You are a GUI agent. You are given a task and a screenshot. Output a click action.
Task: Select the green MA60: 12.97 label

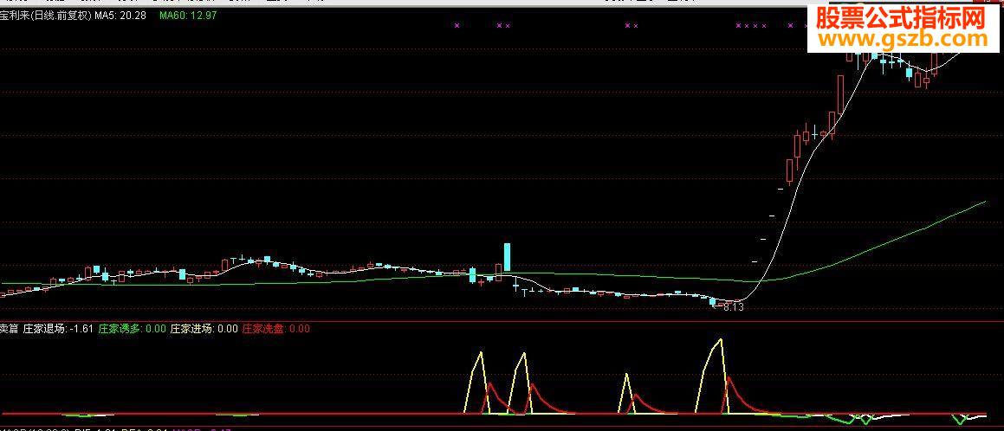click(188, 16)
